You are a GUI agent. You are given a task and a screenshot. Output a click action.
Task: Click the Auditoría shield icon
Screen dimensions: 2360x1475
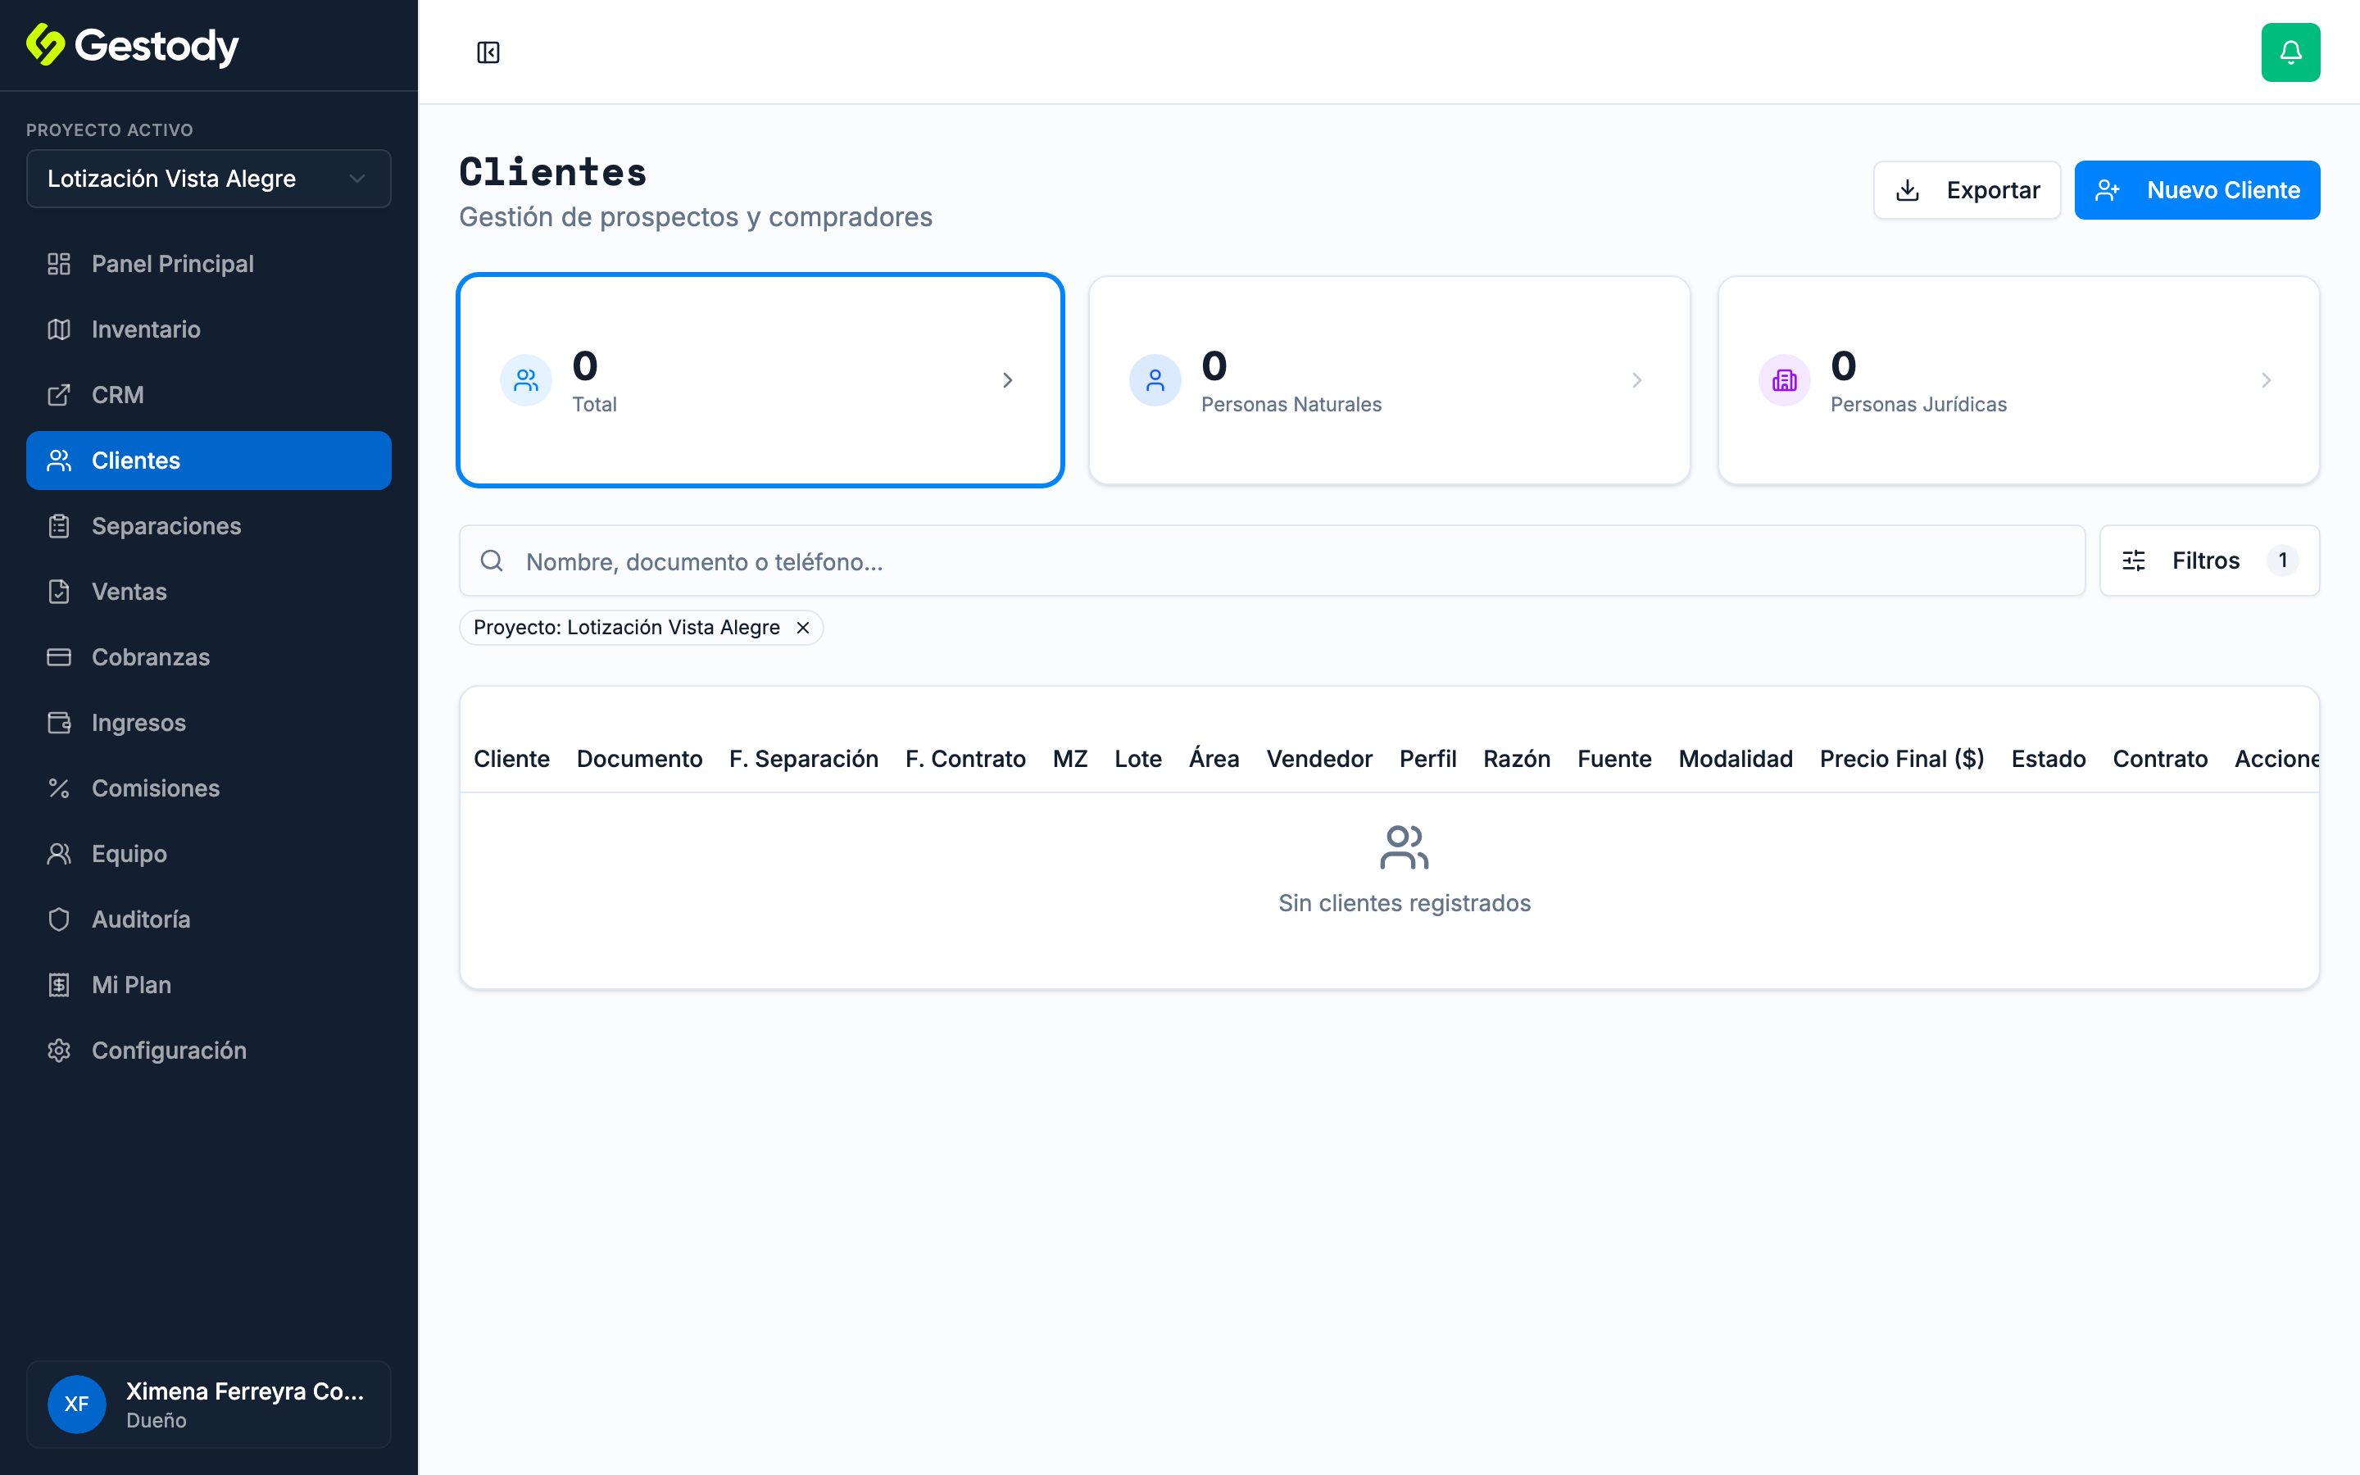(x=58, y=919)
